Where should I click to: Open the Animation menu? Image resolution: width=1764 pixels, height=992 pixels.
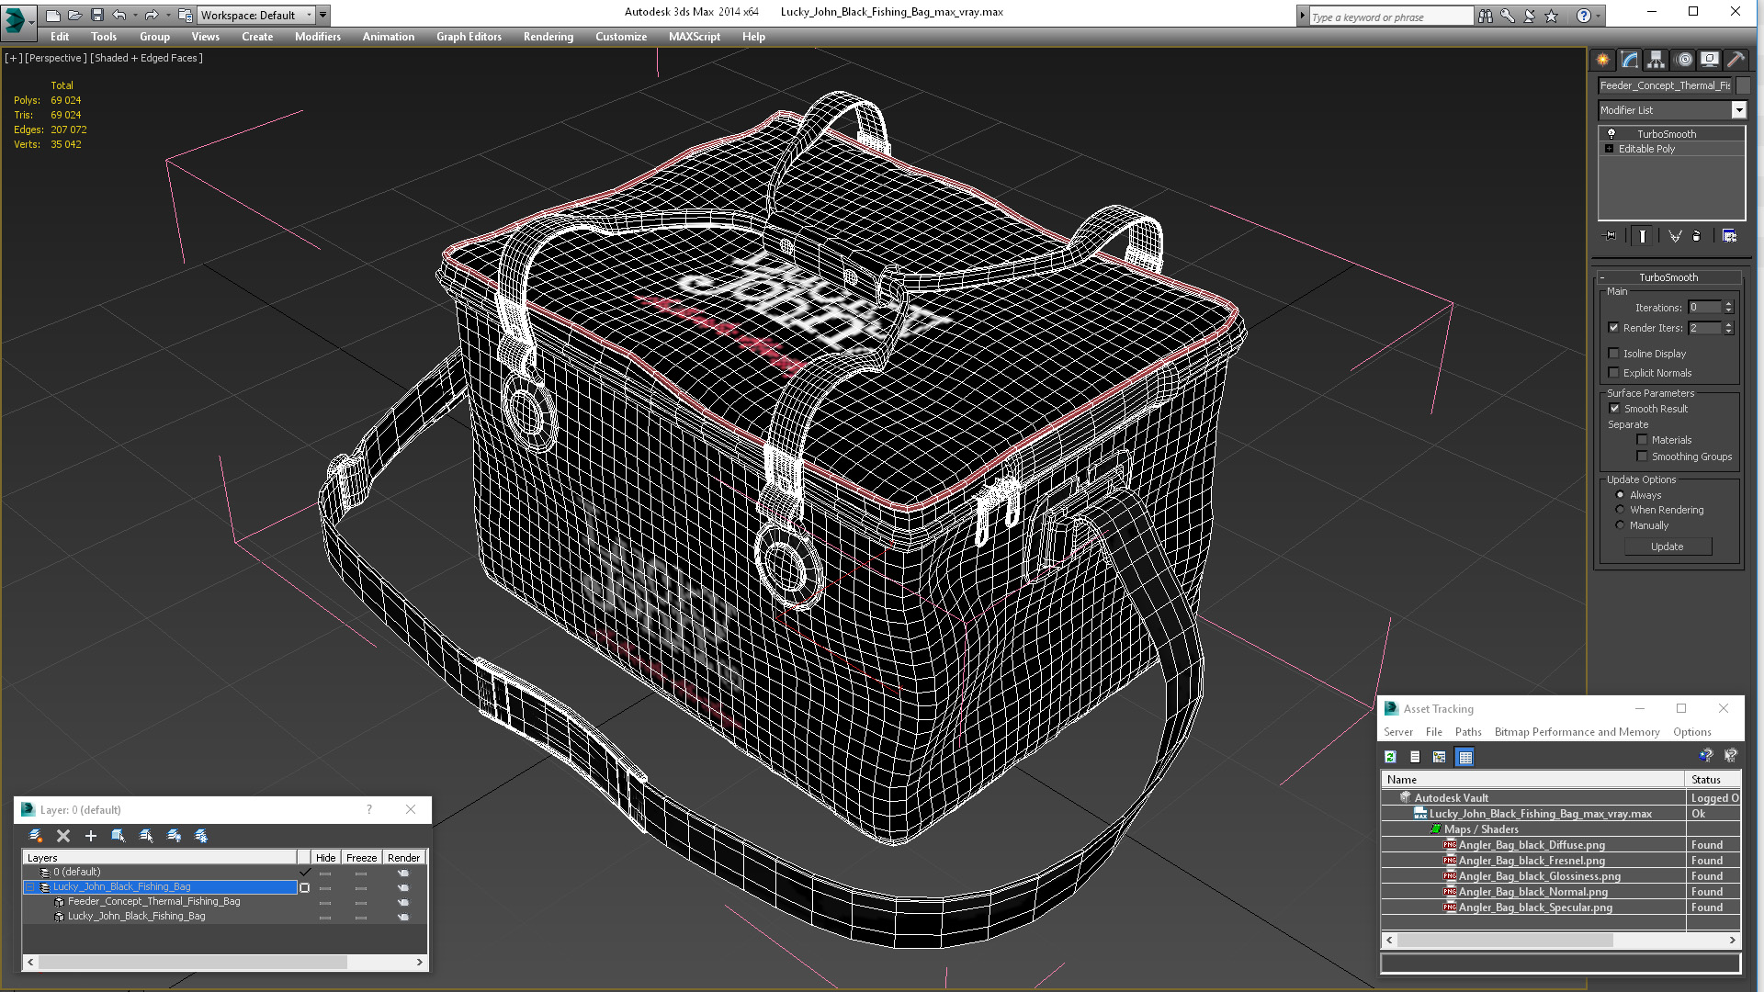(x=389, y=37)
